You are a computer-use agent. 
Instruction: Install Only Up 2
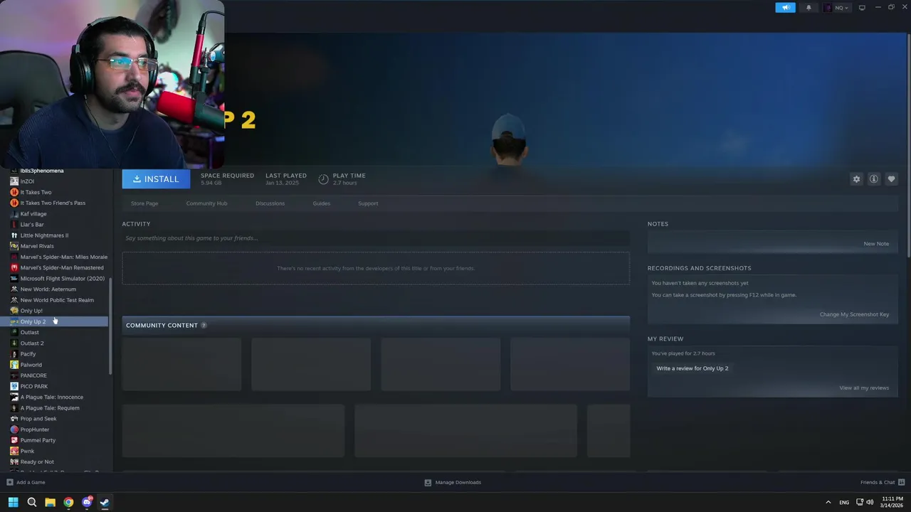[x=156, y=179]
